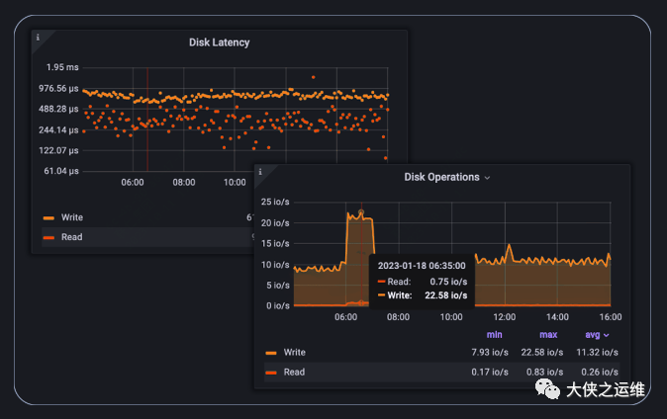Toggle the Write series in Disk Latency legend
This screenshot has height=419, width=667.
(72, 217)
